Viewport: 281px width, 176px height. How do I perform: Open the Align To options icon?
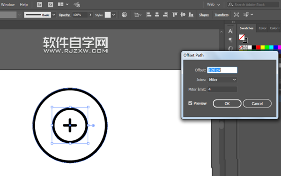coord(138,15)
